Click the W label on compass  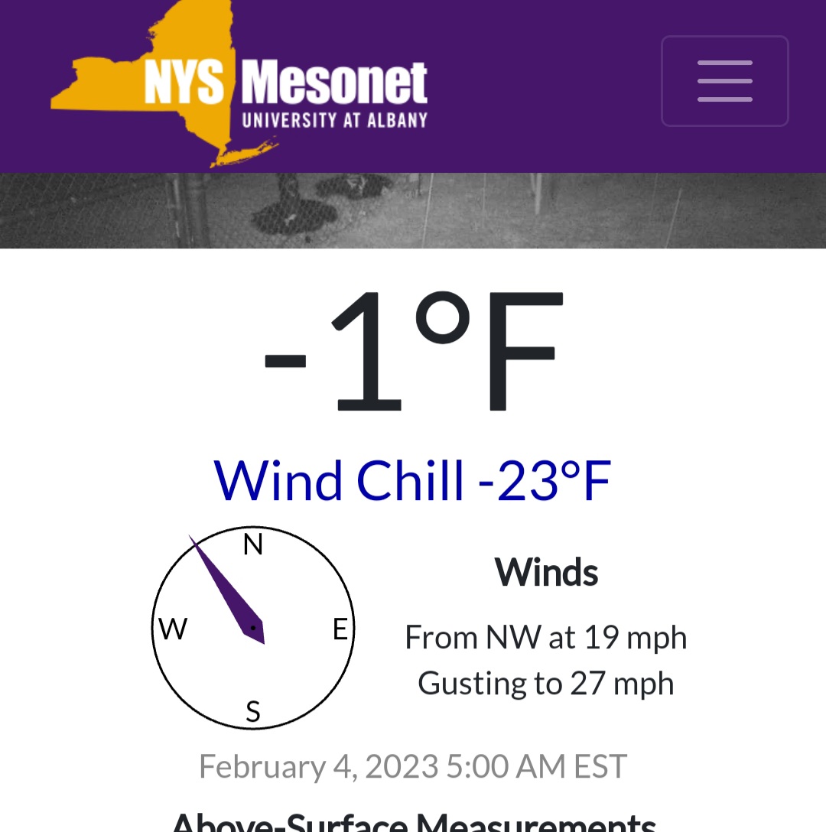coord(173,629)
